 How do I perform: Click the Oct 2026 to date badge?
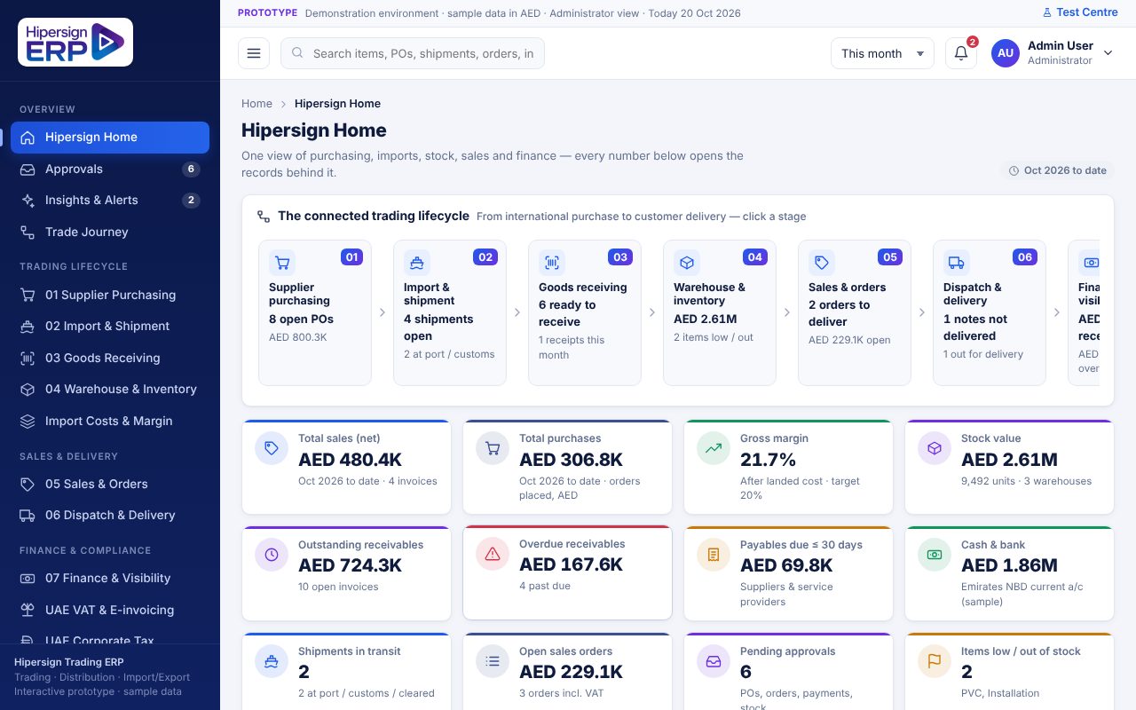(x=1057, y=170)
